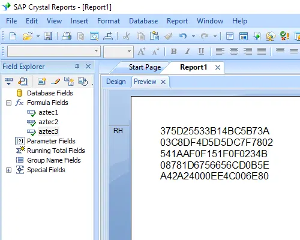
Task: Click the Decrease Font Size icon
Action: [155, 52]
